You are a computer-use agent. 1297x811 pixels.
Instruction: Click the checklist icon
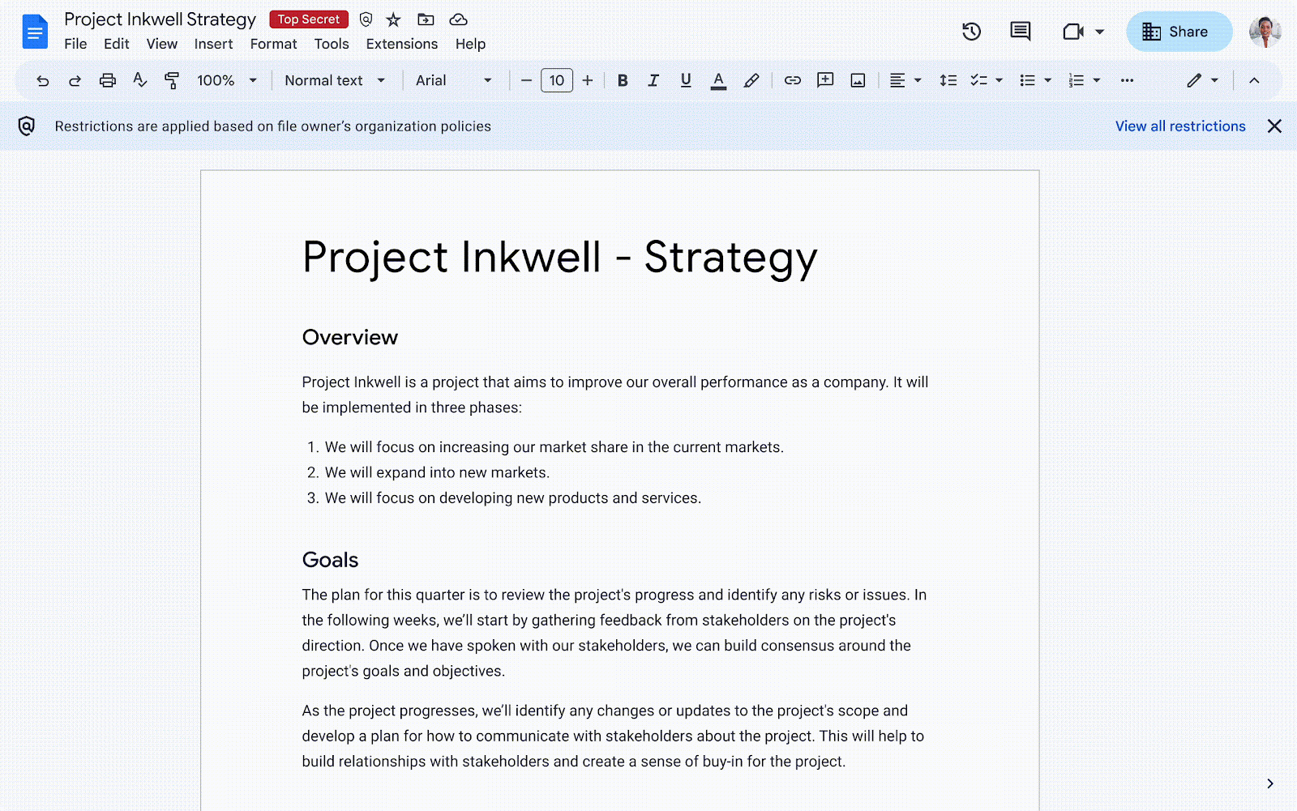pos(979,80)
